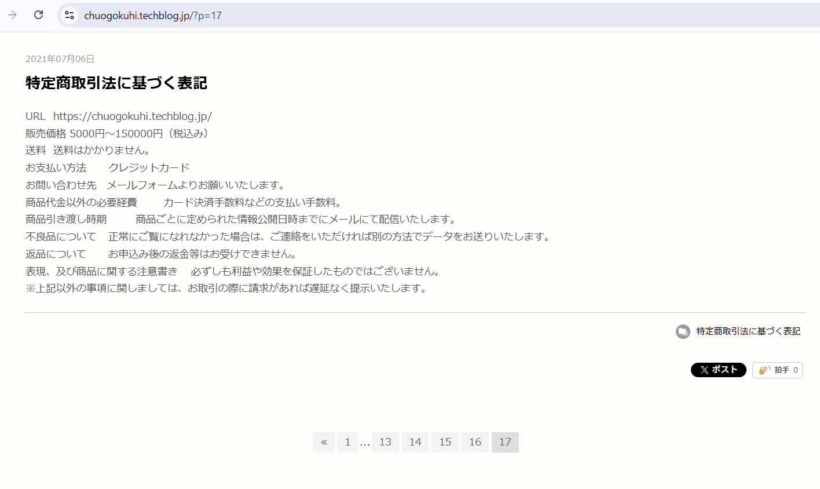Image resolution: width=820 pixels, height=489 pixels.
Task: Open the bold post title heading
Action: (x=116, y=83)
